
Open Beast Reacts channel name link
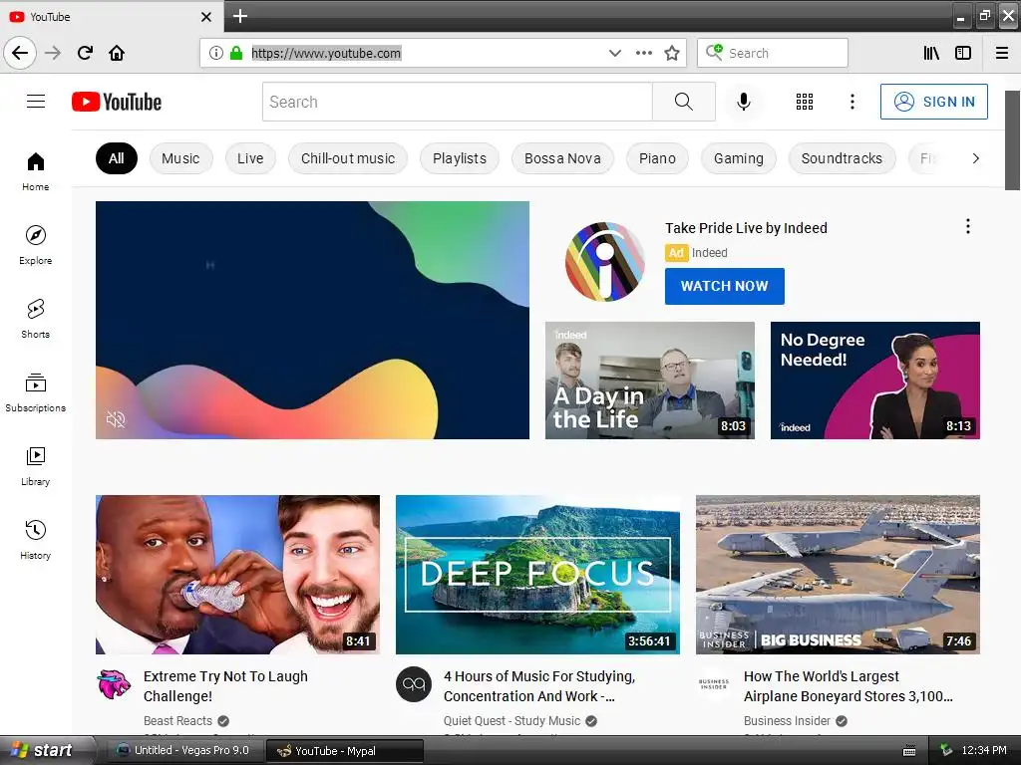coord(177,721)
